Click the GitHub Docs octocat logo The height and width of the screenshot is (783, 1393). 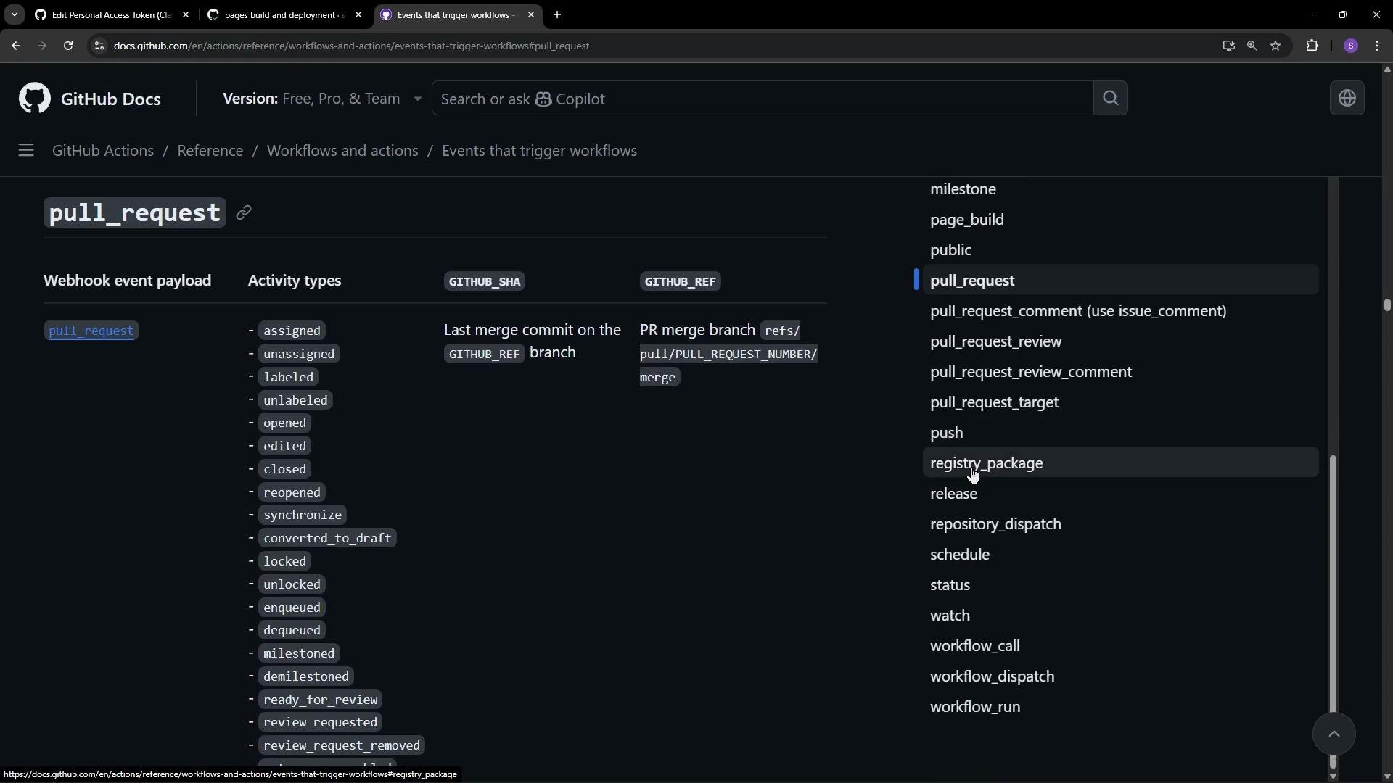coord(34,99)
